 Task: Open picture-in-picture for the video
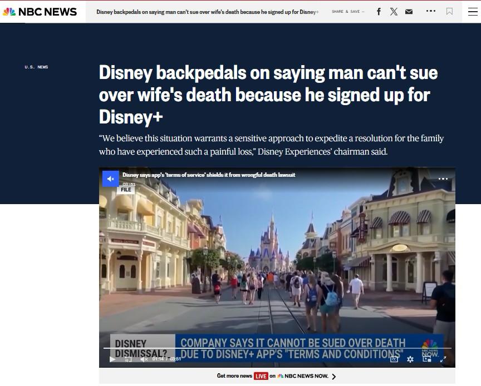pyautogui.click(x=427, y=359)
